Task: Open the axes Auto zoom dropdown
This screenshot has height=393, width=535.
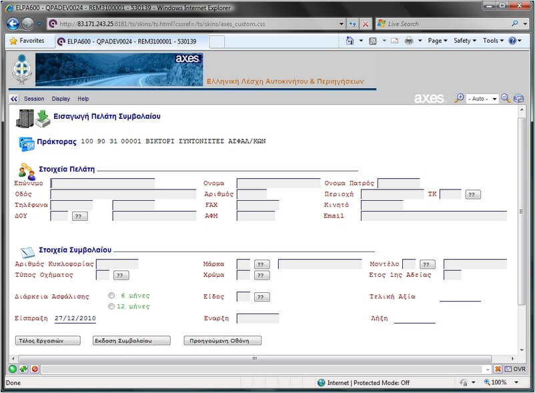Action: coord(482,99)
